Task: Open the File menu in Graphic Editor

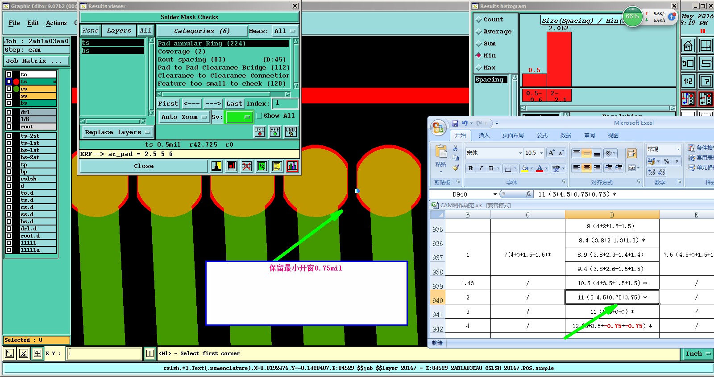Action: (14, 23)
